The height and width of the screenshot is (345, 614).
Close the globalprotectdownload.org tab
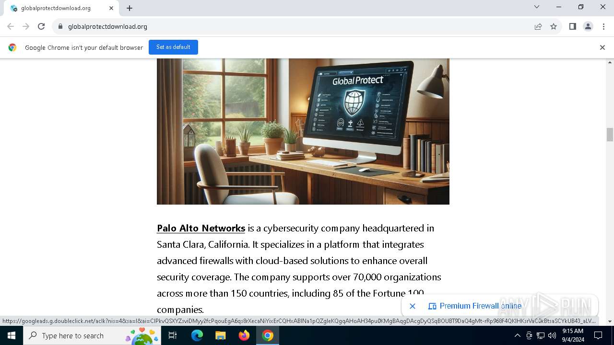tap(111, 8)
